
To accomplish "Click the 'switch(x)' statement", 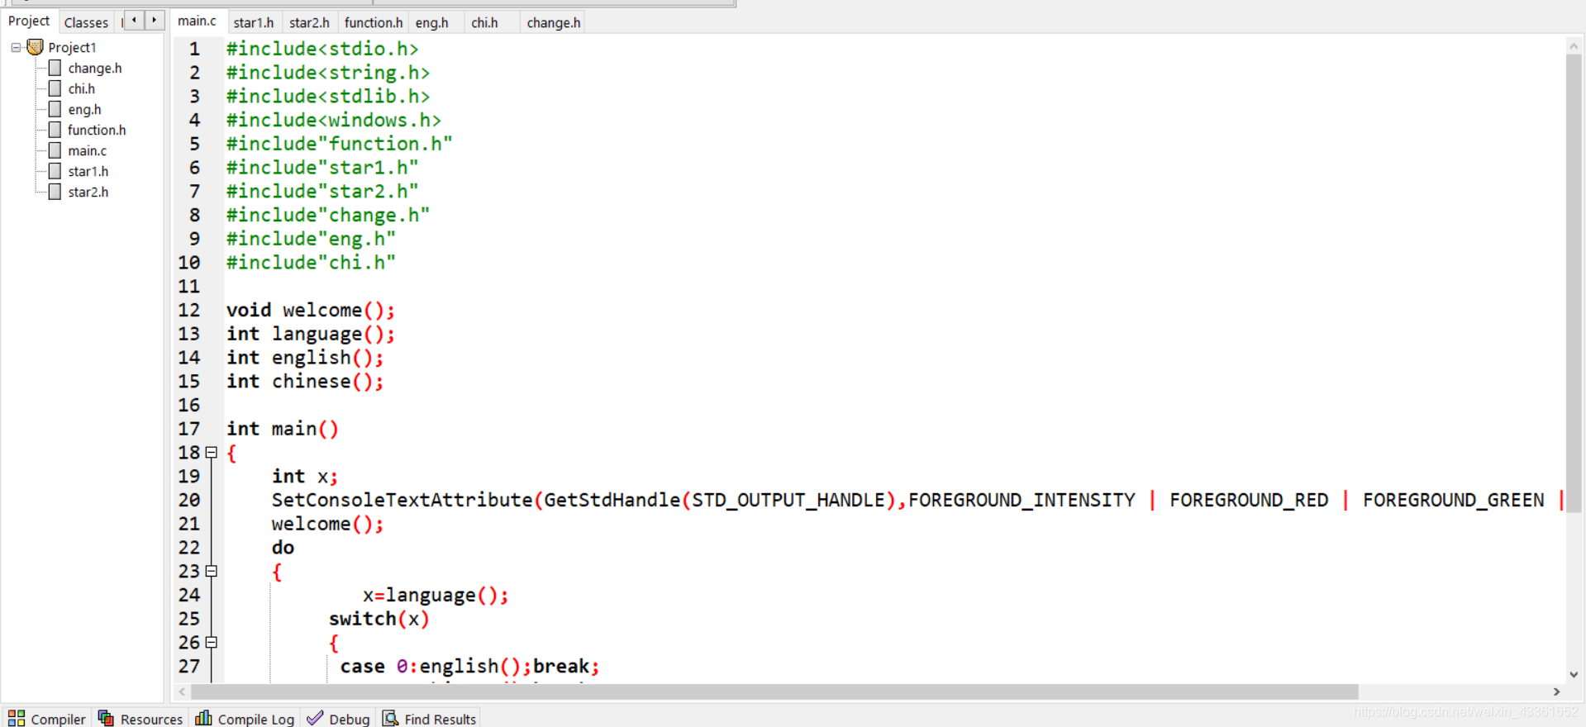I will 379,619.
